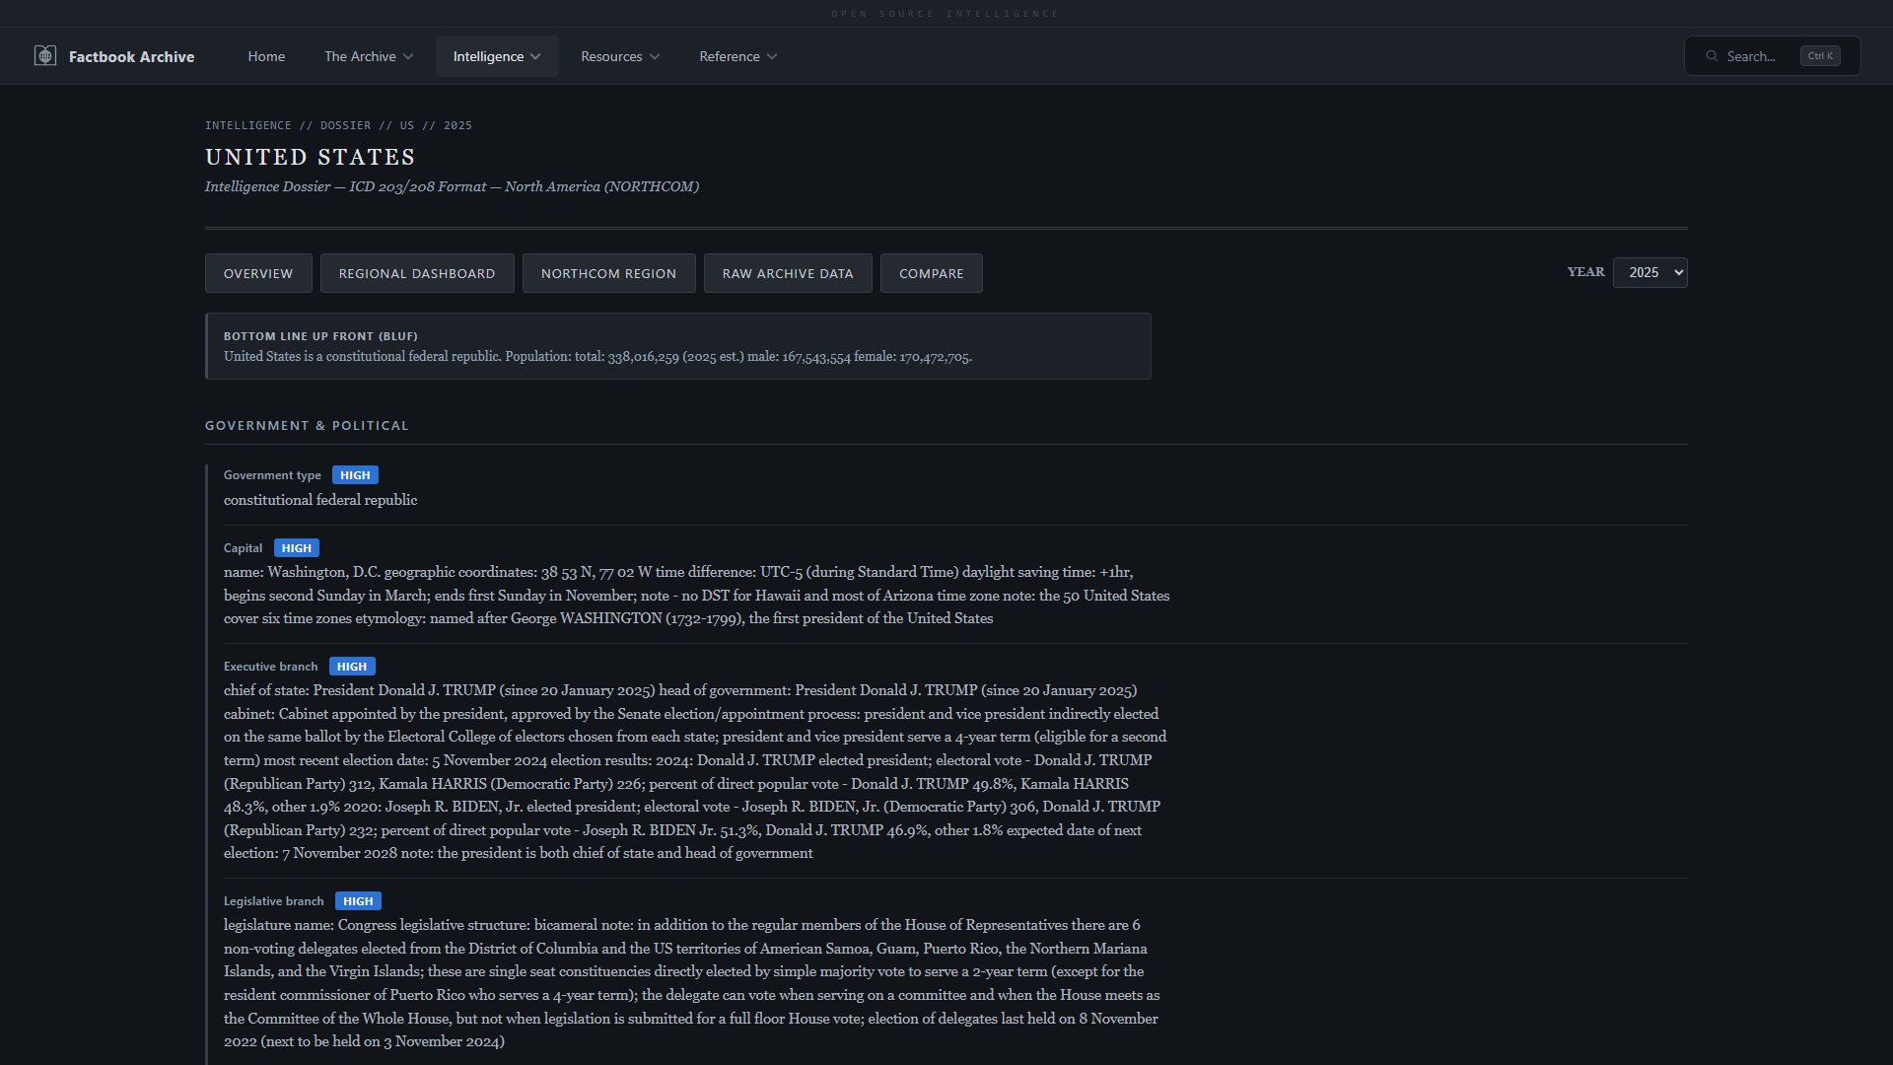The width and height of the screenshot is (1893, 1065).
Task: Open the Regional Dashboard tab
Action: pyautogui.click(x=417, y=273)
